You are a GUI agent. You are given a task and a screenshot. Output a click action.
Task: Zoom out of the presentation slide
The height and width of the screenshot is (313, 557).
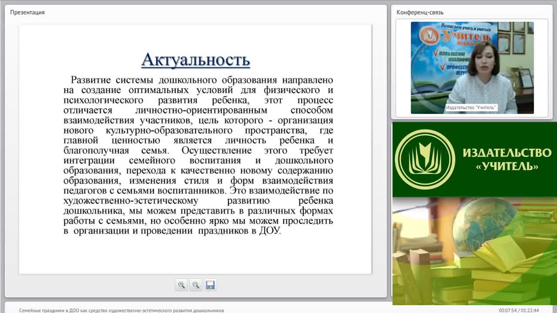point(196,285)
